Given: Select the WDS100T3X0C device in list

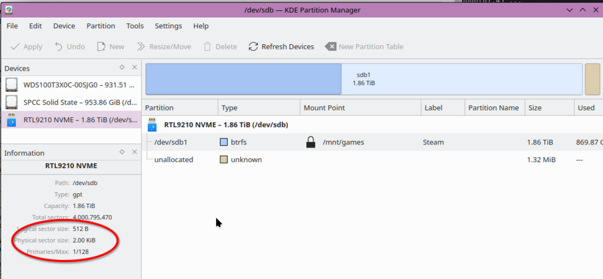Looking at the screenshot, I should pos(71,85).
